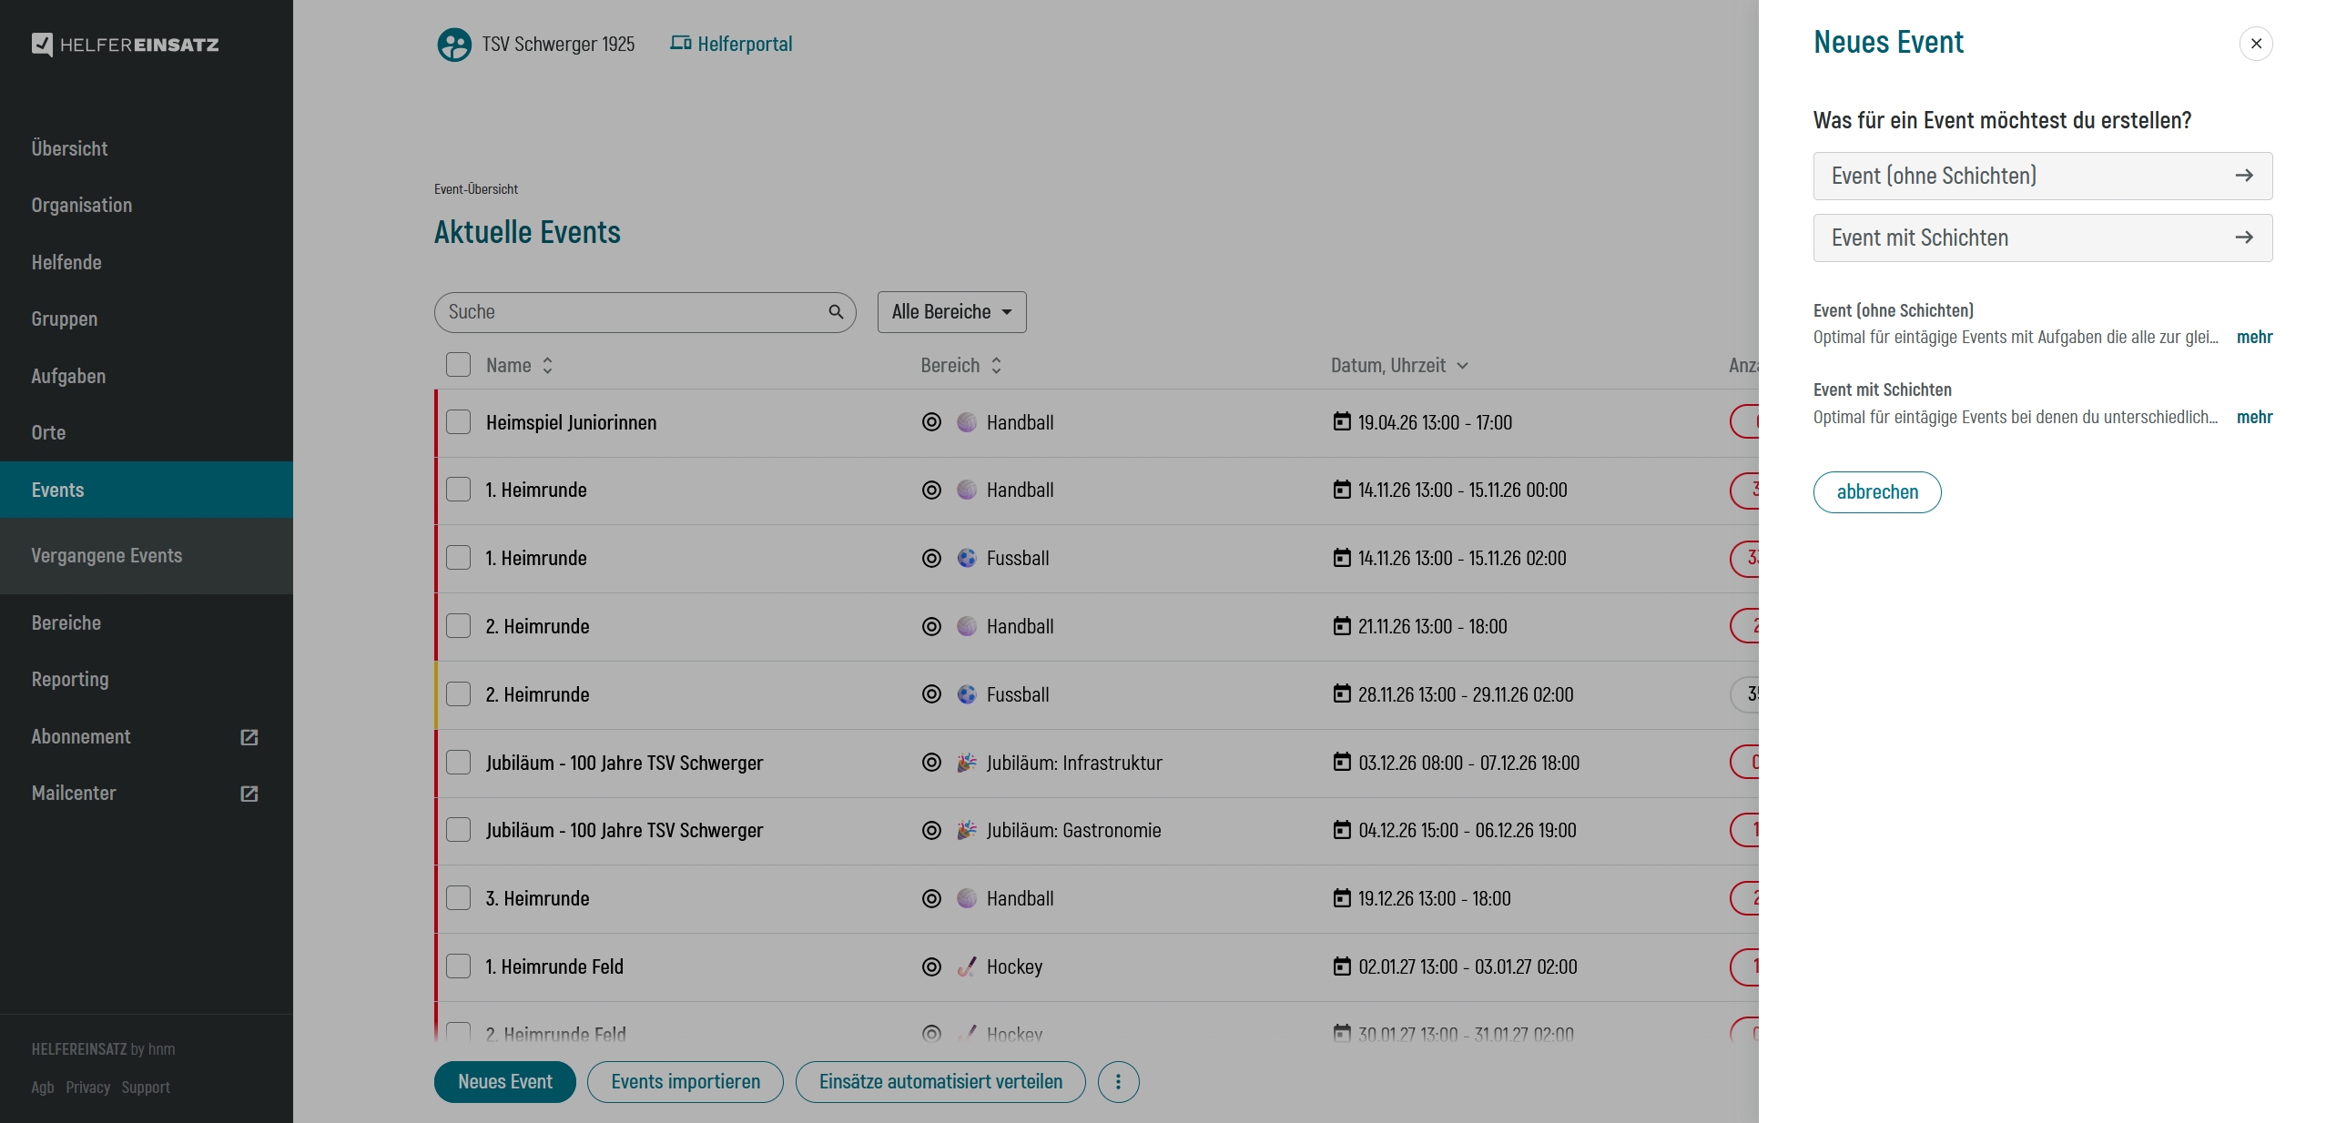
Task: Click target icon in Heimspiel Juniorinnen row
Action: tap(931, 422)
